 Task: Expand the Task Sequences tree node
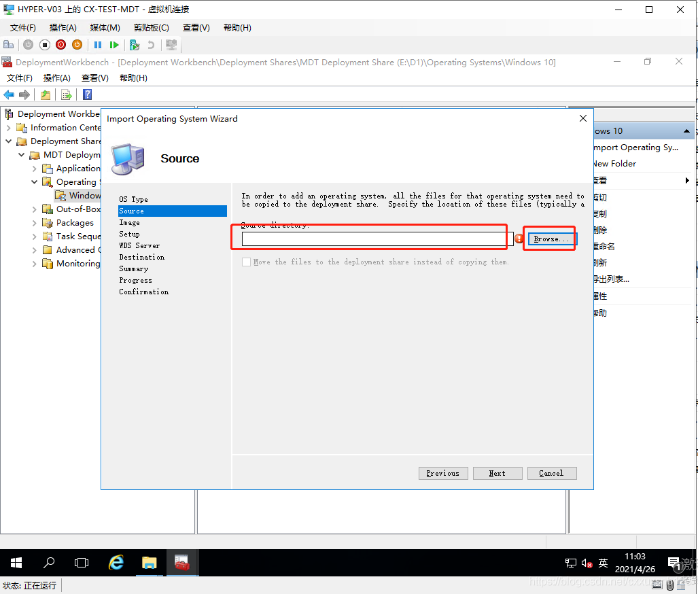[x=34, y=237]
